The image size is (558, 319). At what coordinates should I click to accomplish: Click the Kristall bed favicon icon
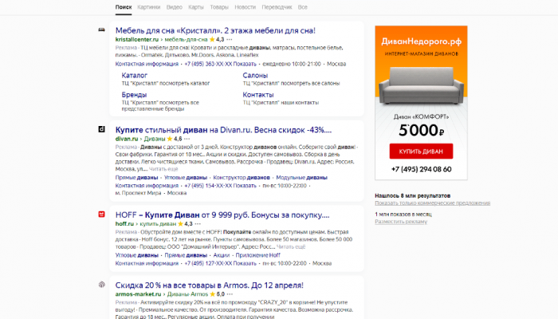101,31
